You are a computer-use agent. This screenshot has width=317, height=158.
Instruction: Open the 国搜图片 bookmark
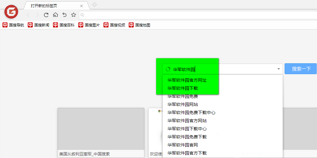89,25
